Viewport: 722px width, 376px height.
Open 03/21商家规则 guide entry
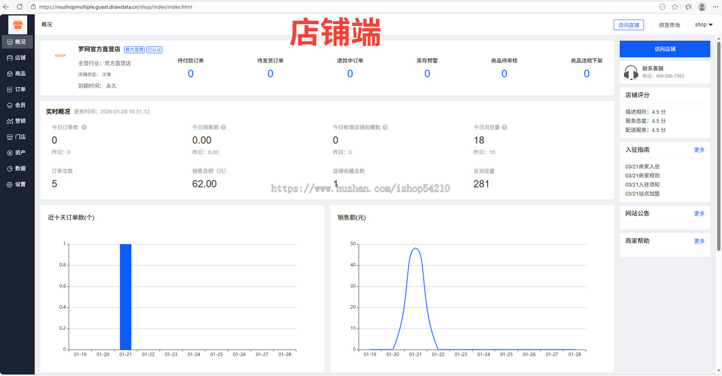pos(643,175)
